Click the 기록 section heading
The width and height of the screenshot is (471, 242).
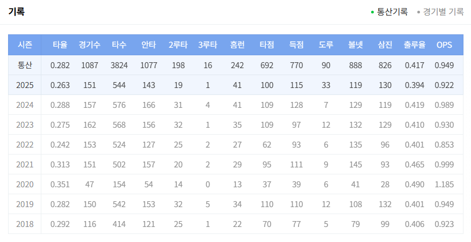tap(17, 11)
